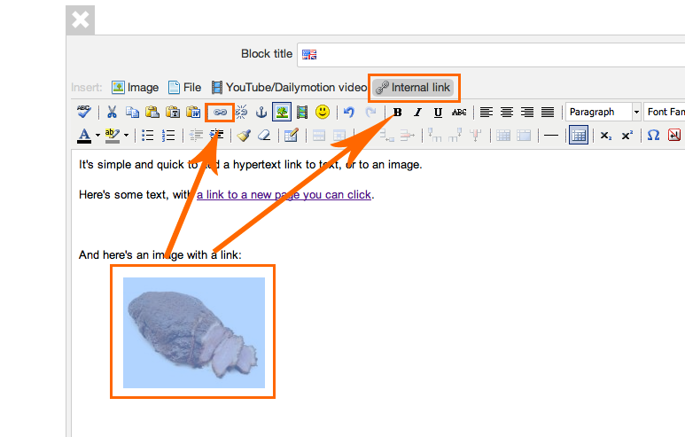
Task: Toggle Bold formatting
Action: coord(398,113)
